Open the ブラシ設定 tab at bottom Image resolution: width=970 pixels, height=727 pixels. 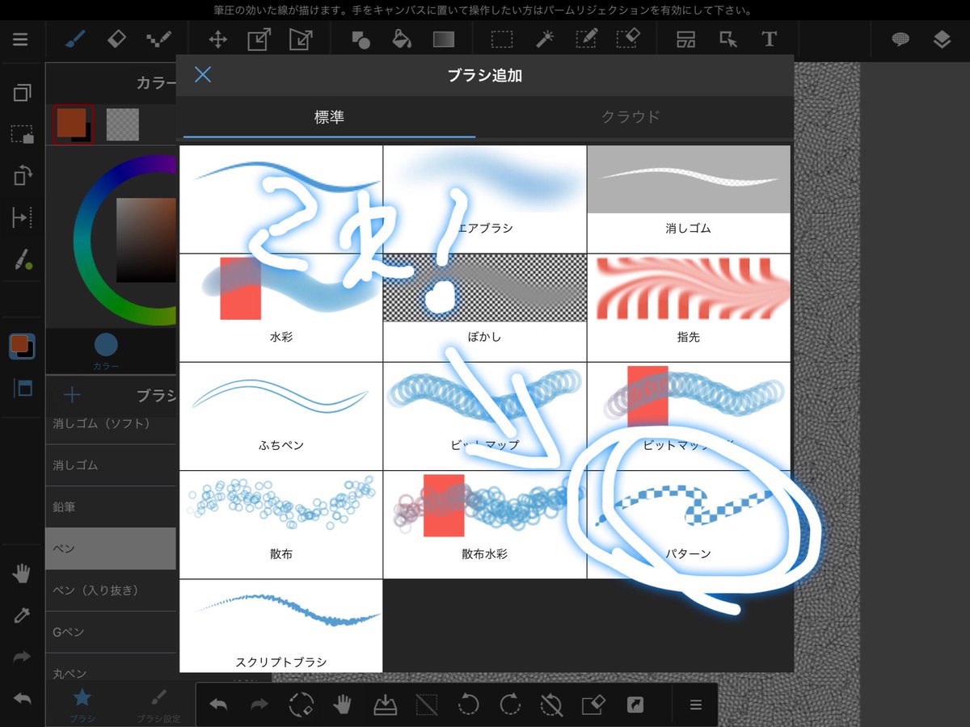[159, 704]
